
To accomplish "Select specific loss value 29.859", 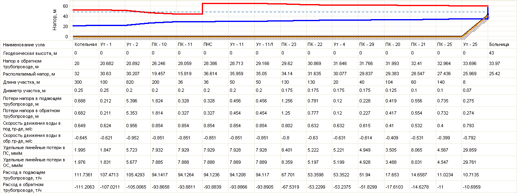I will 470,150.
